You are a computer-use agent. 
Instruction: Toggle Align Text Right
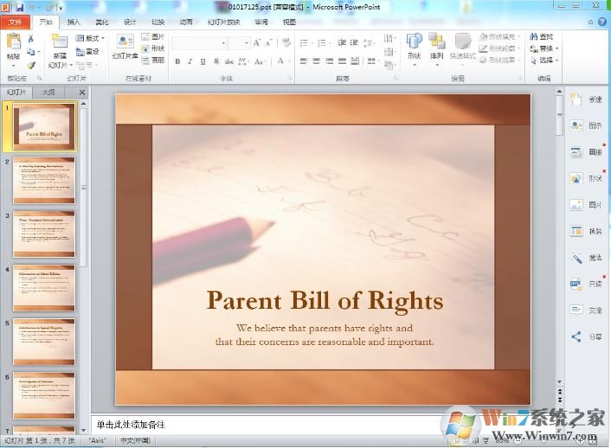click(x=329, y=61)
